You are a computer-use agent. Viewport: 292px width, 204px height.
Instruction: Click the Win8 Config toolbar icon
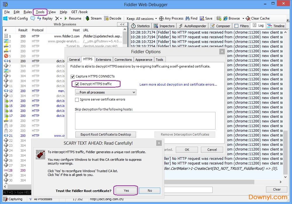click(x=5, y=18)
